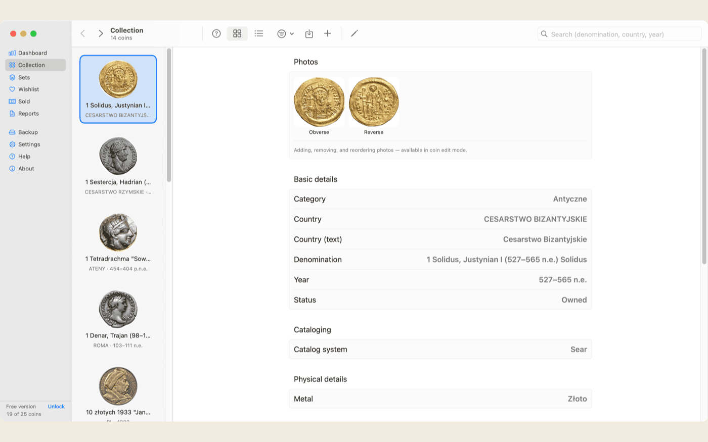708x442 pixels.
Task: Click the Category value Antyczne
Action: coord(570,199)
